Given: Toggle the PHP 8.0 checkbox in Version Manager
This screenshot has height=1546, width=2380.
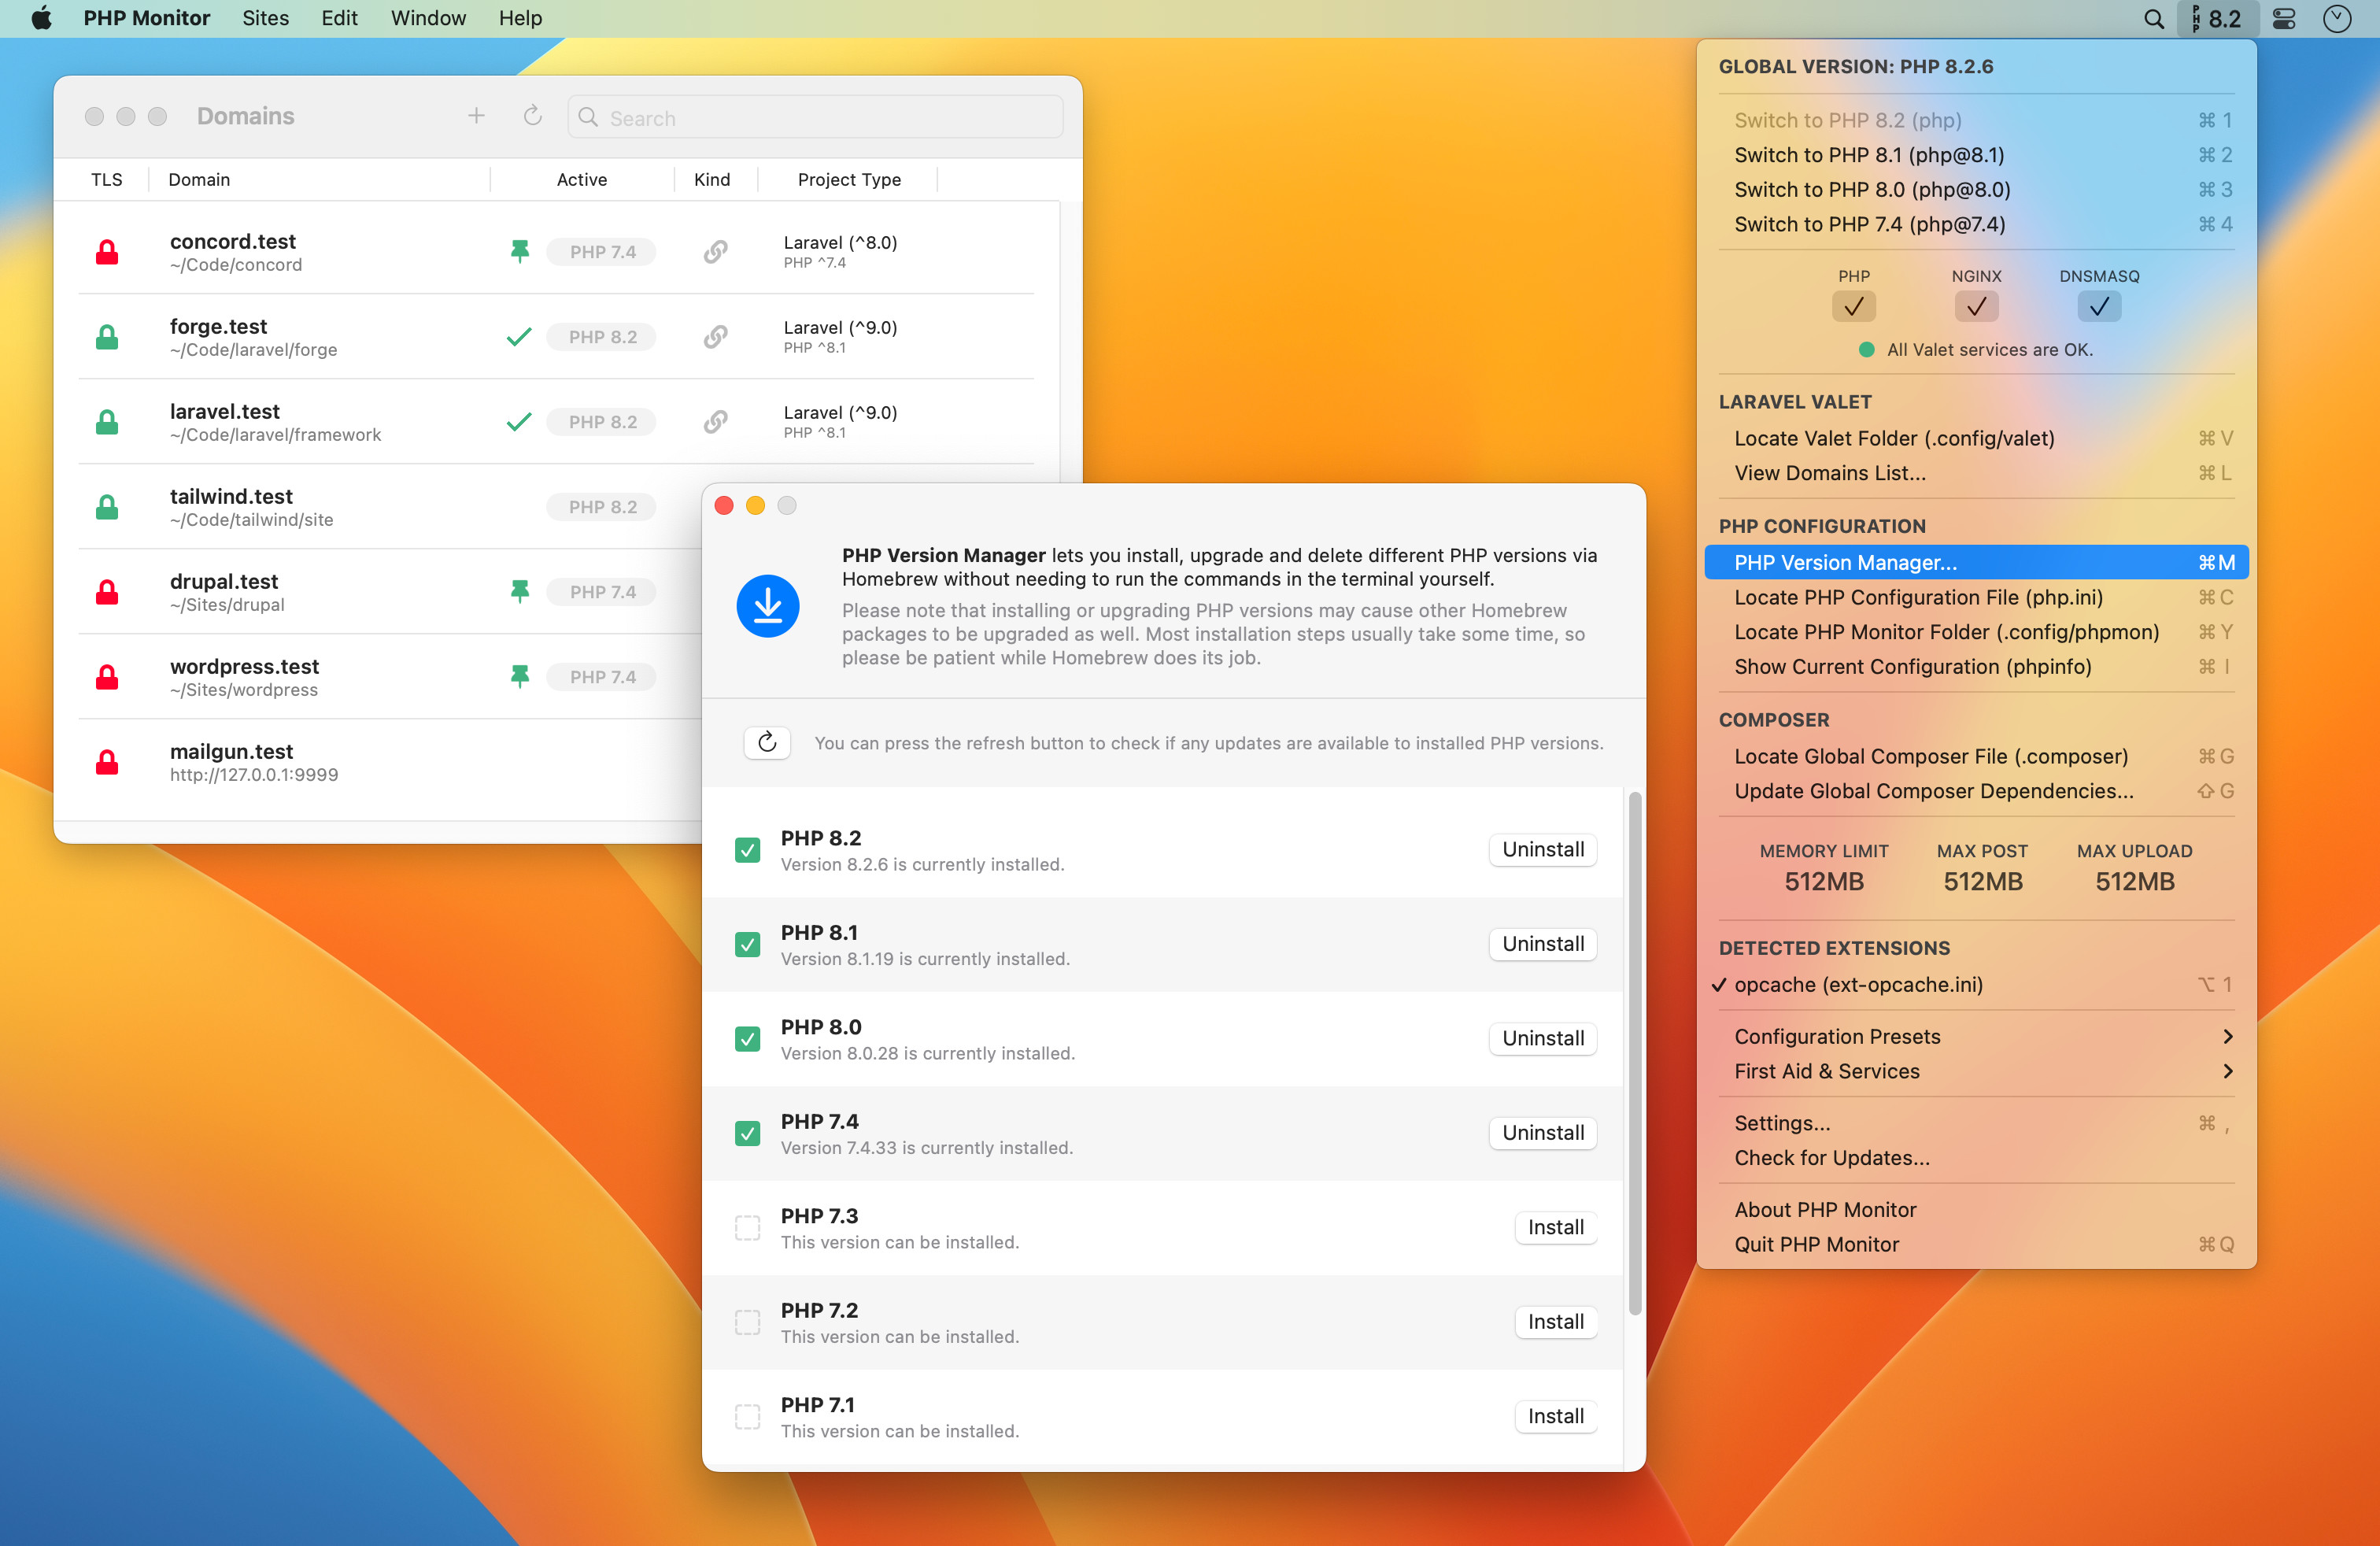Looking at the screenshot, I should (747, 1038).
